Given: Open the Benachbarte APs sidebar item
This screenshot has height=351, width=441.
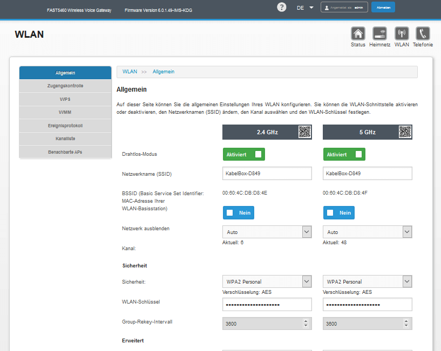Looking at the screenshot, I should pyautogui.click(x=64, y=152).
